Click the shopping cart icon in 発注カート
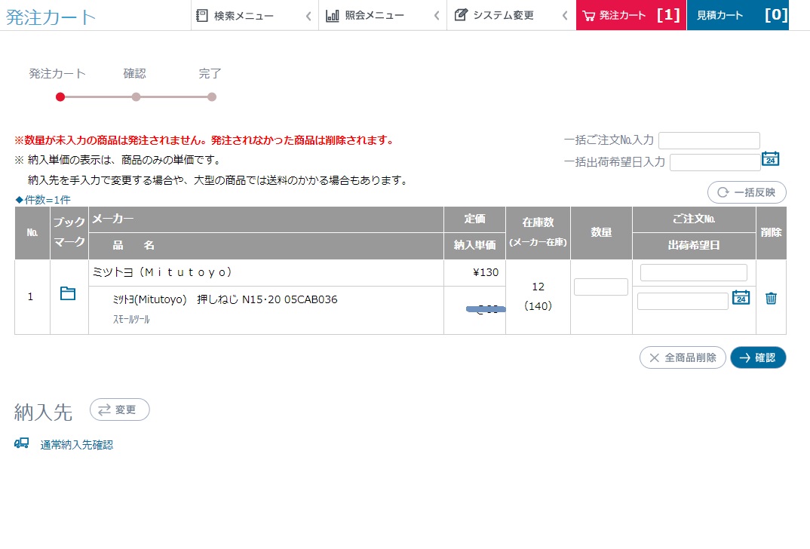The height and width of the screenshot is (549, 810). point(591,14)
